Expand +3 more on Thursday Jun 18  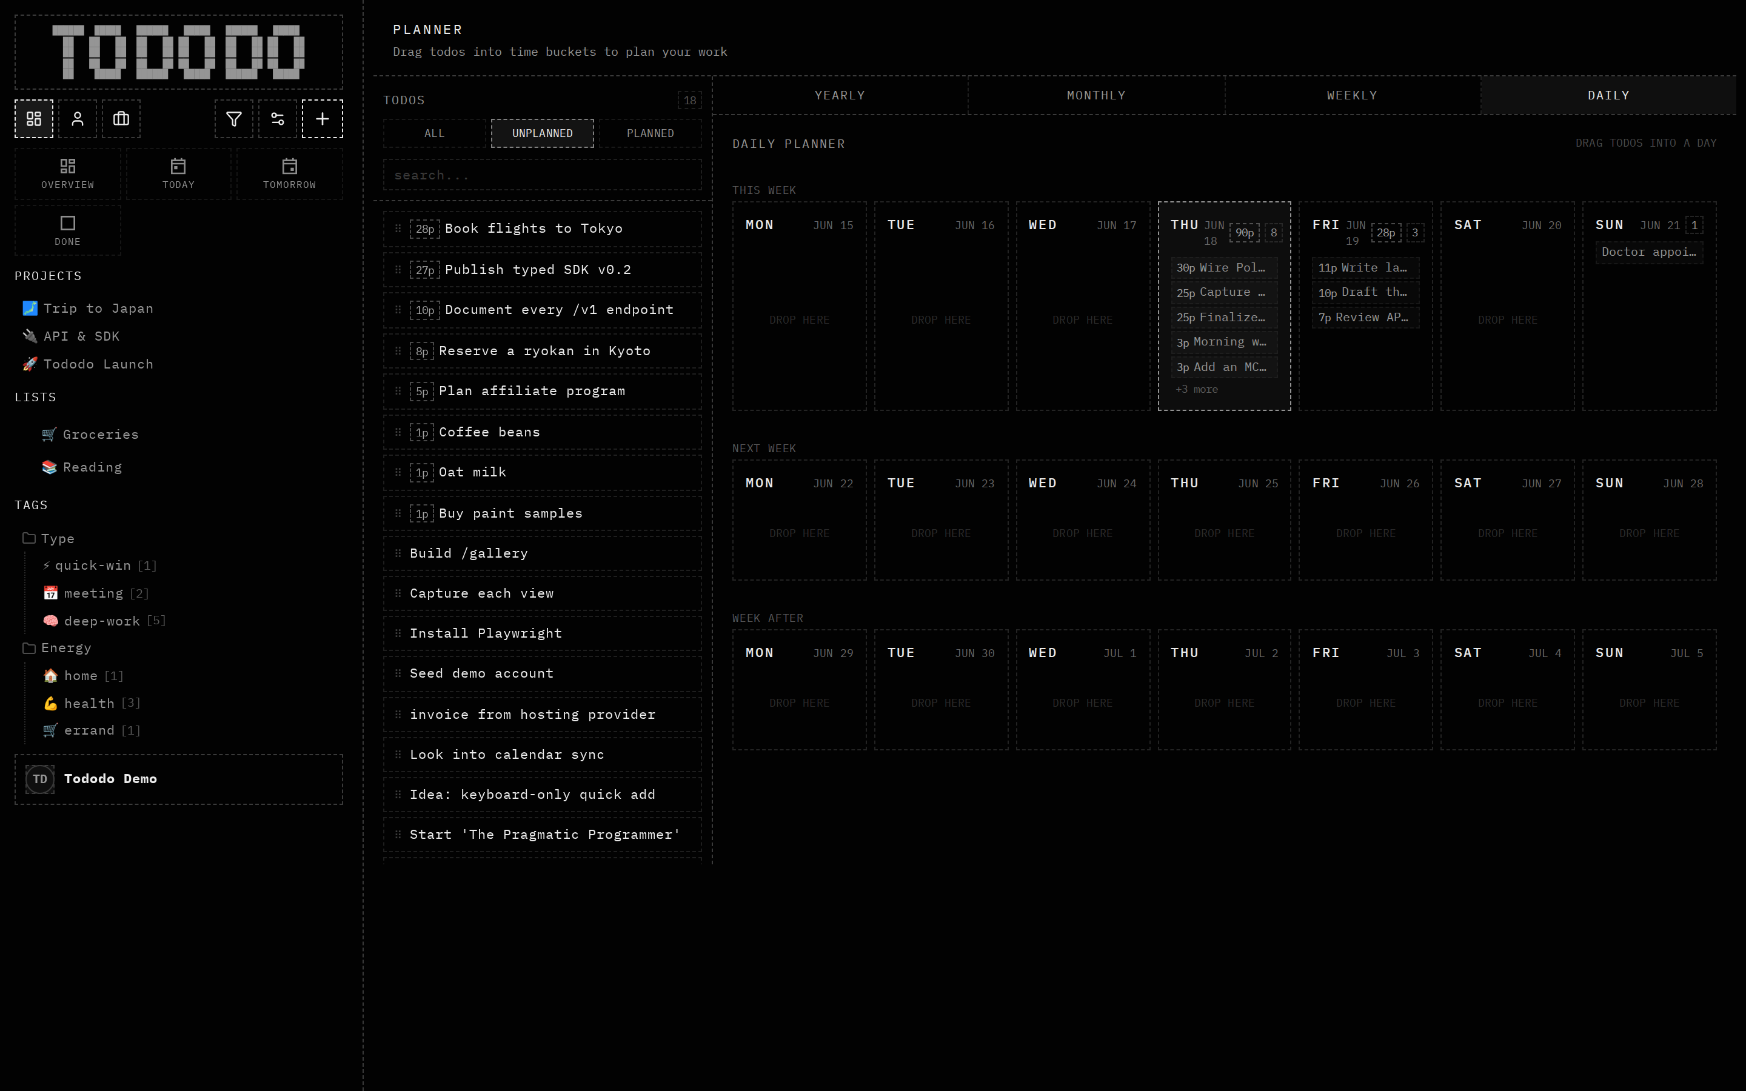coord(1197,390)
